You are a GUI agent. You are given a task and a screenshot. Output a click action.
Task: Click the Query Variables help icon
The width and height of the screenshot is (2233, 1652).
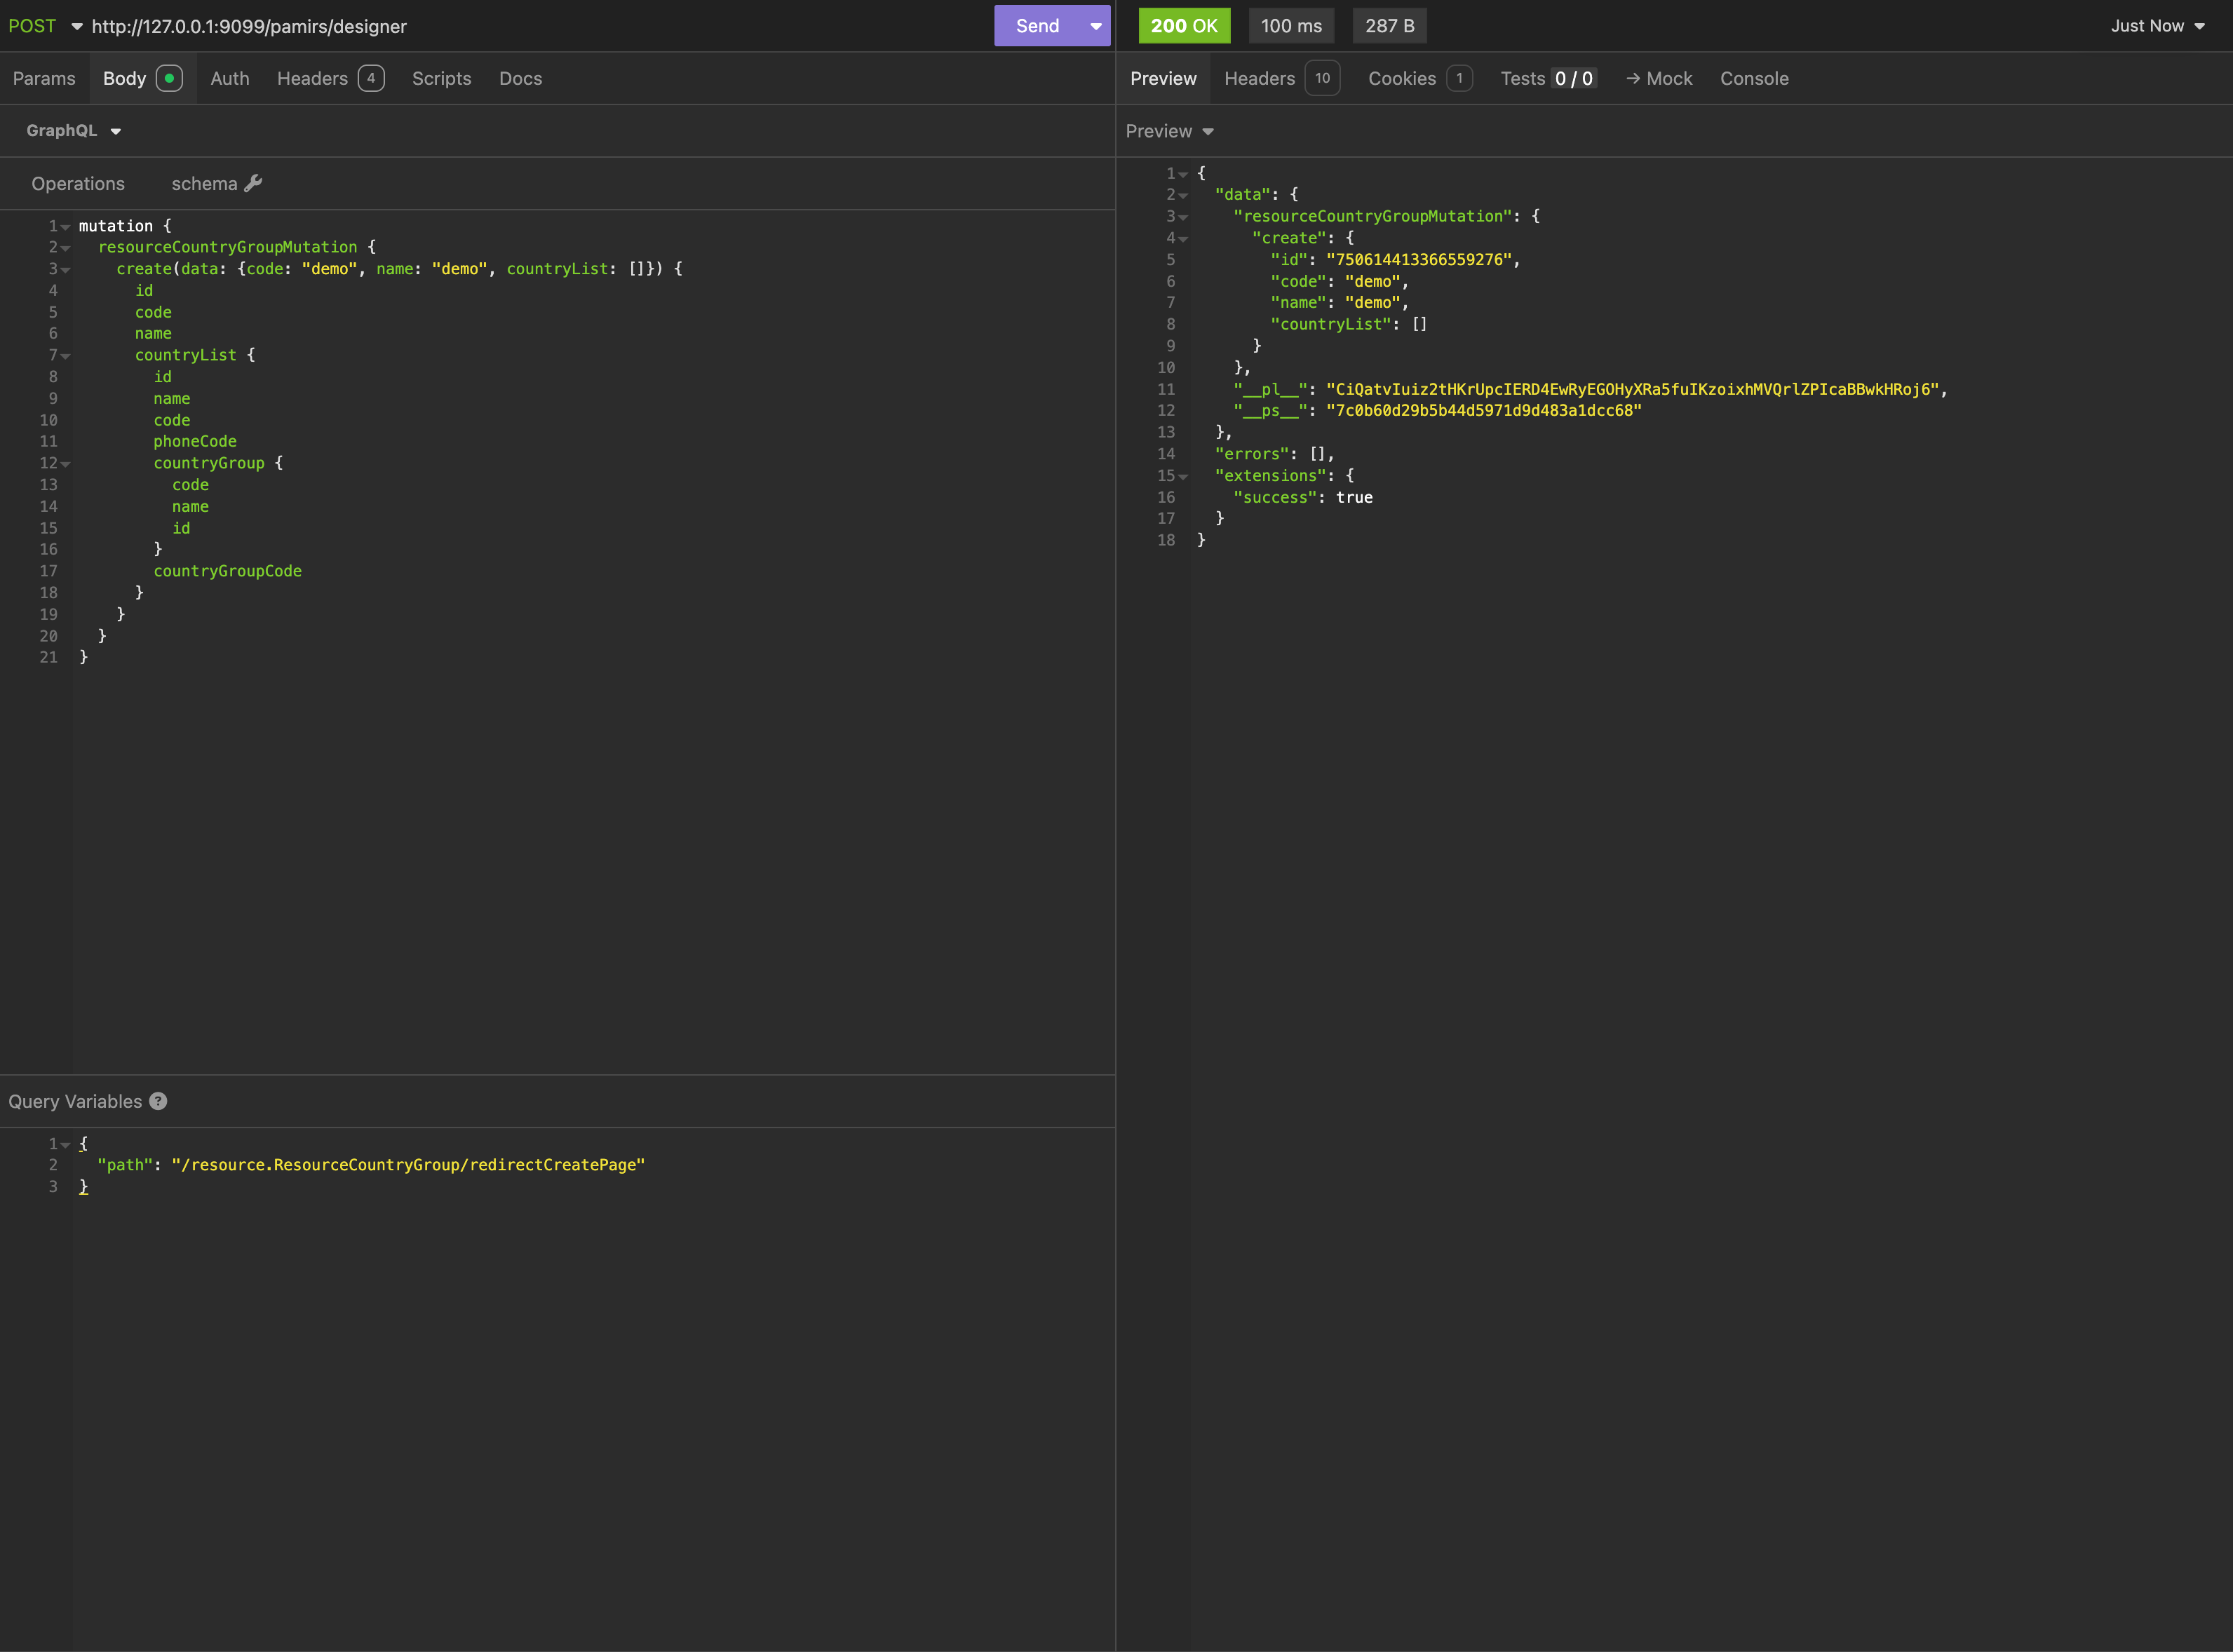[x=158, y=1101]
